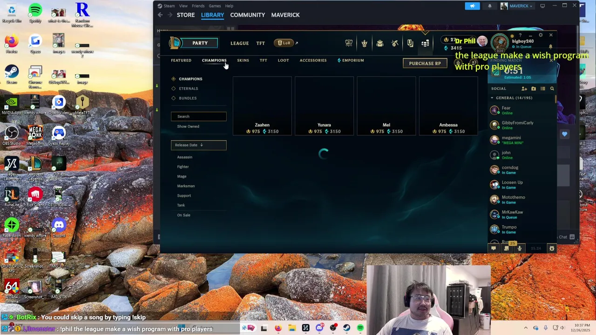Open the Collection backpack icon
This screenshot has width=596, height=335.
(x=379, y=43)
